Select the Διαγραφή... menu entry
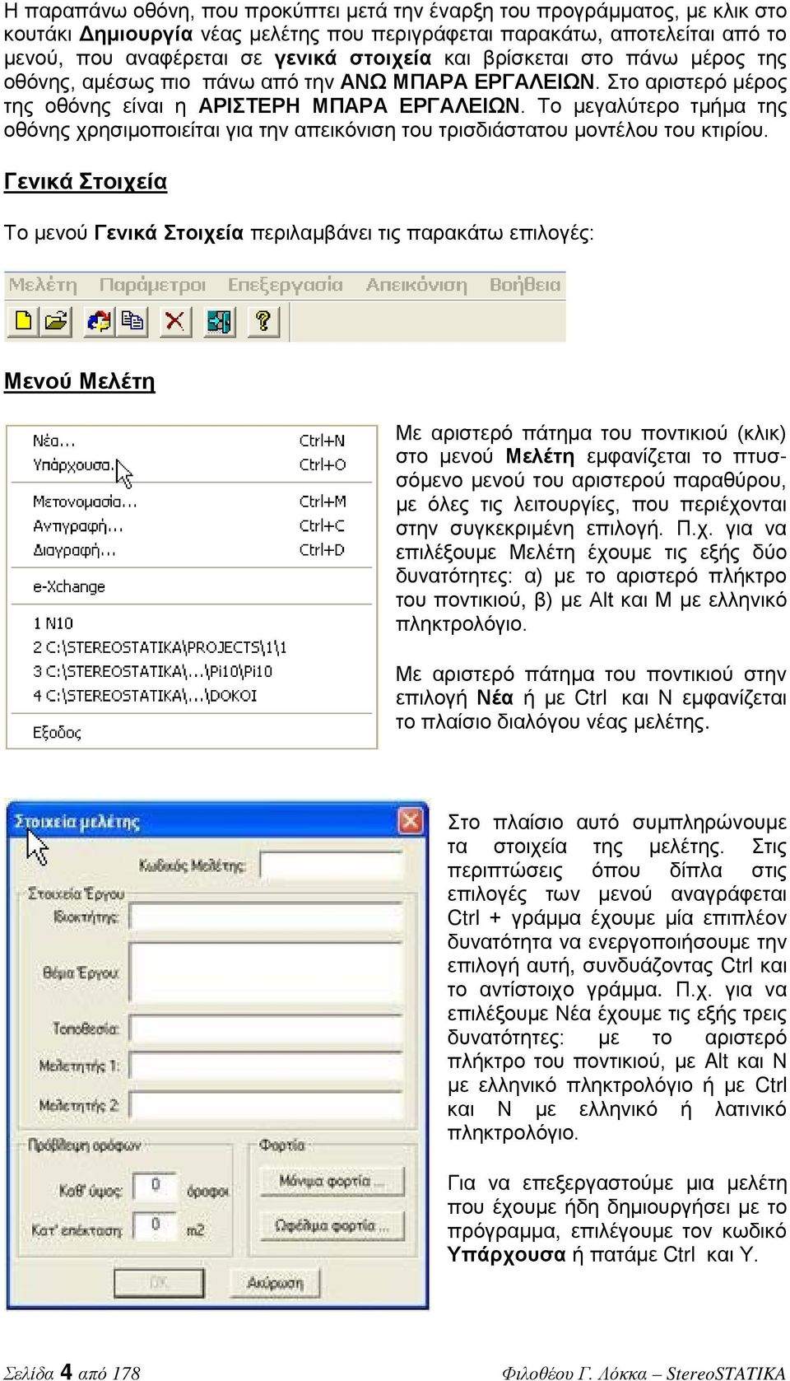Image resolution: width=790 pixels, height=1381 pixels. pos(189,550)
